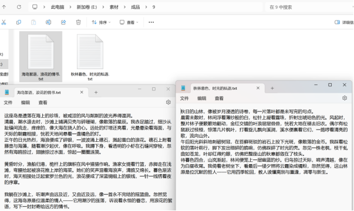This screenshot has height=211, width=354.
Task: Open 此电脑 in the breadcrumb path
Action: coord(58,7)
